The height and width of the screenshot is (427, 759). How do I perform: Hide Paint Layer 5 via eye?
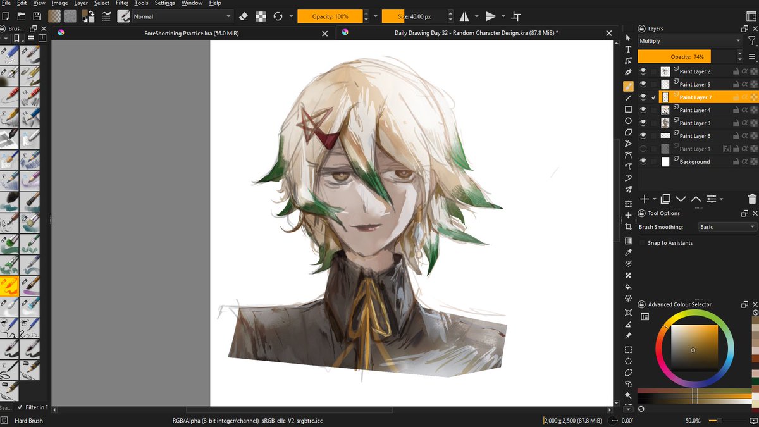(x=643, y=84)
